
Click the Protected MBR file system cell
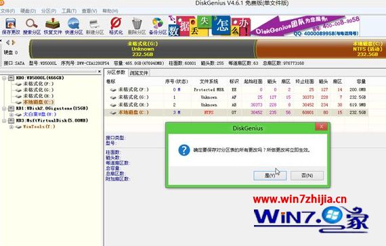[209, 90]
